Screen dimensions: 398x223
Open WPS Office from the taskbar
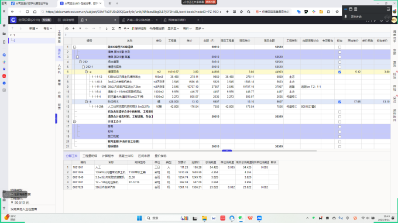click(x=250, y=218)
